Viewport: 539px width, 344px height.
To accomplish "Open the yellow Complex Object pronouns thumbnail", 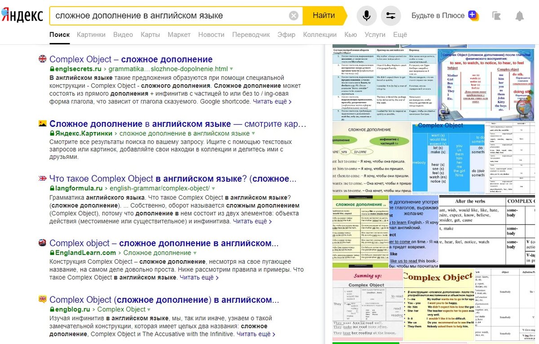I will click(439, 305).
